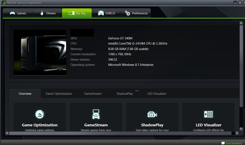Click the horizontal scrollbar left arrow
245x145 pixels.
7,133
